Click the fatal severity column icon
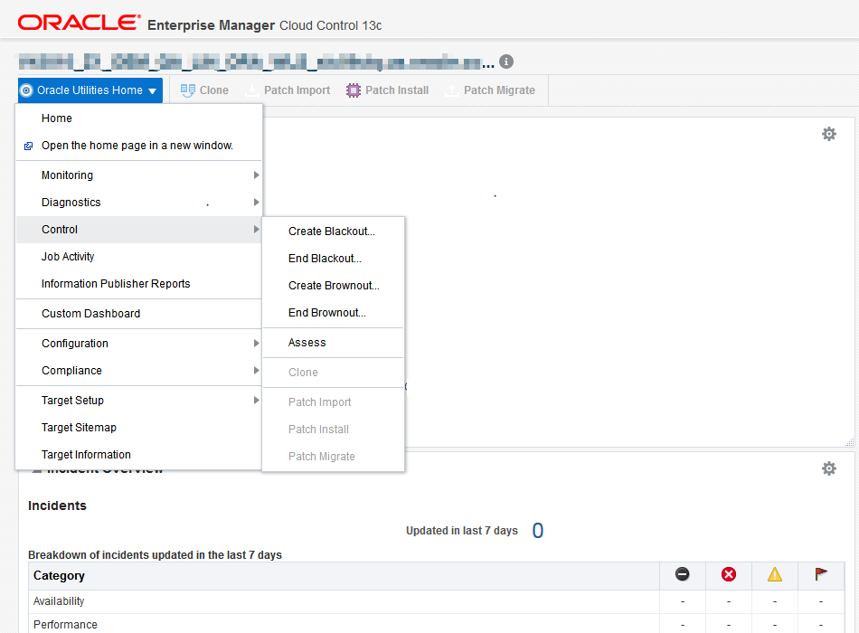859x633 pixels. 682,574
